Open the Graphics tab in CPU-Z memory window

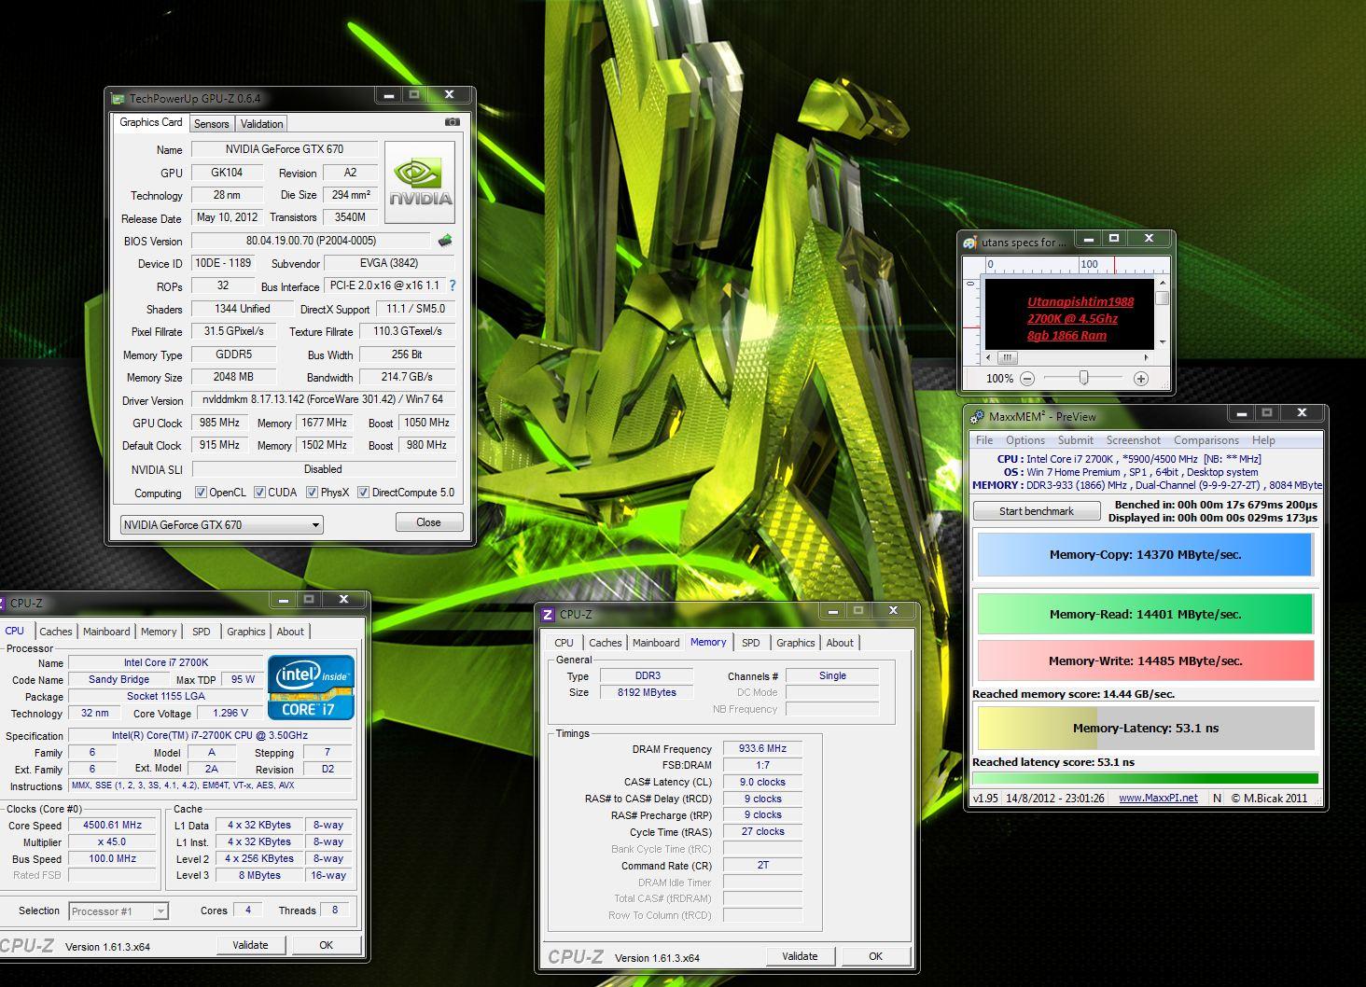pos(795,643)
